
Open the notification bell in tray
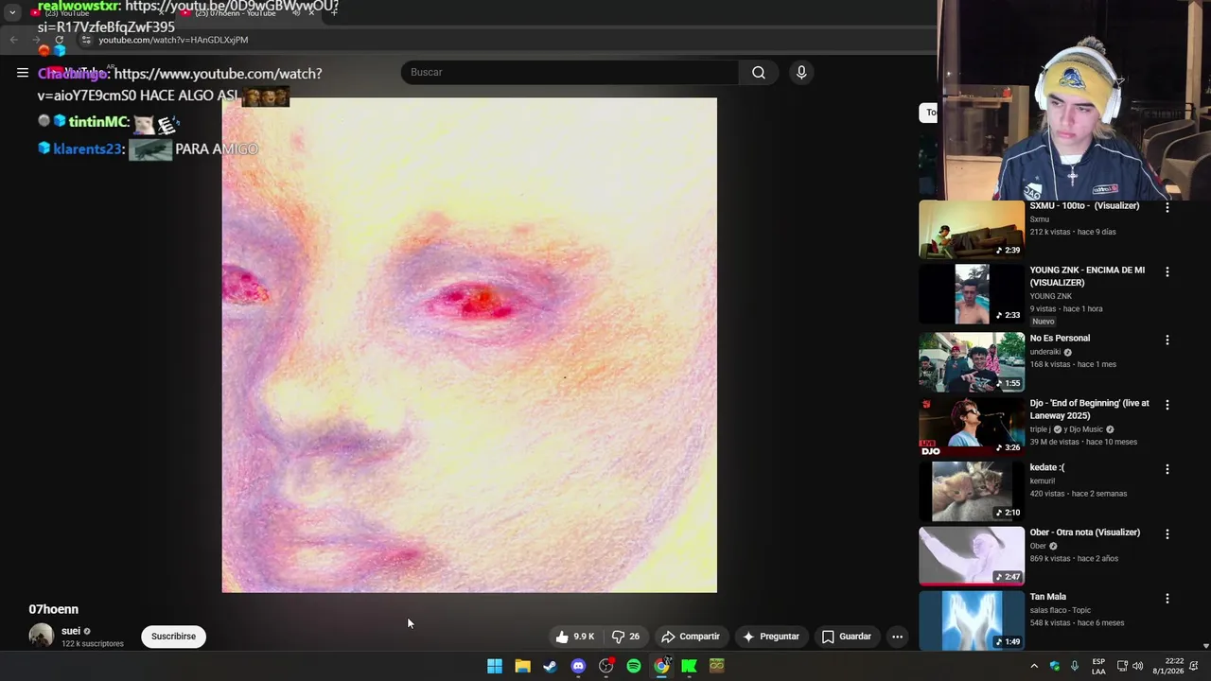1194,666
